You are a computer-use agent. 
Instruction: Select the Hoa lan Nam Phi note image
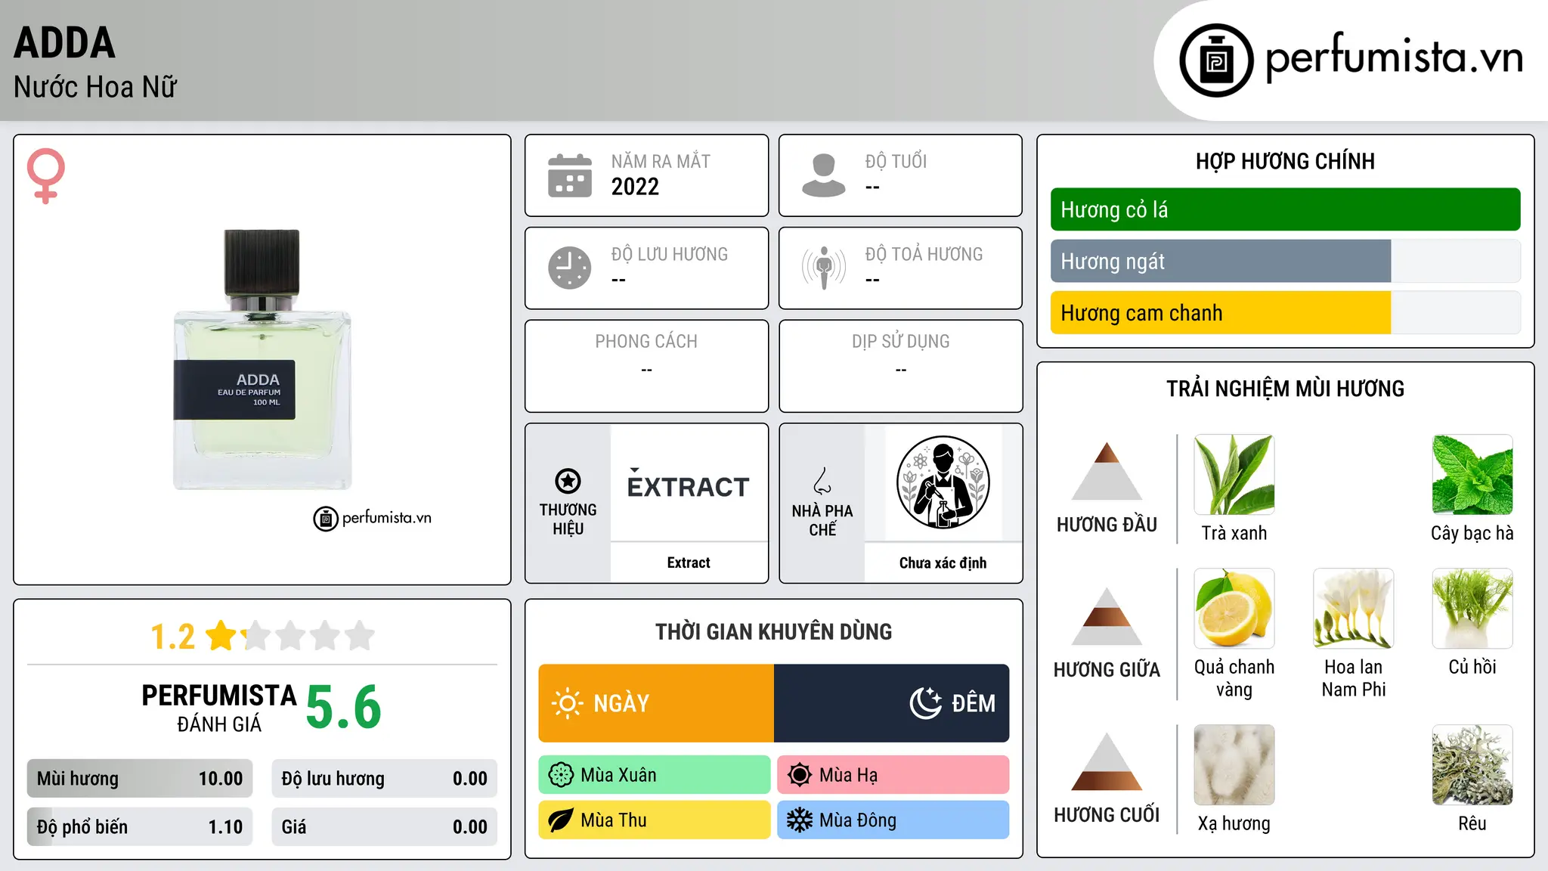point(1354,609)
